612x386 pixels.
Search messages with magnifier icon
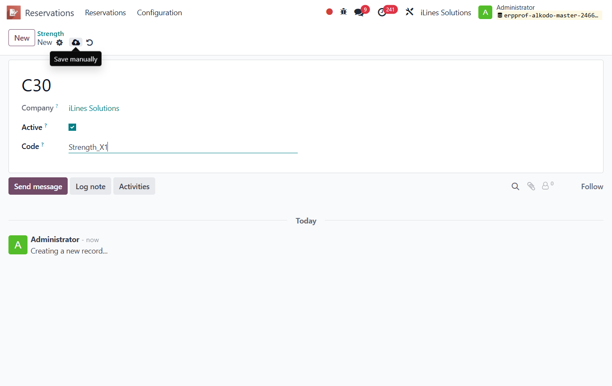tap(515, 186)
